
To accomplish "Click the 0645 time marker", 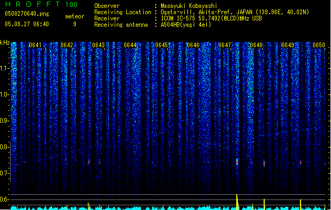I will pyautogui.click(x=162, y=45).
